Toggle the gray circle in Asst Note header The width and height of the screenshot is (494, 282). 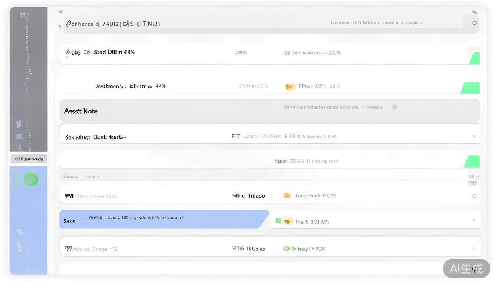tap(394, 107)
